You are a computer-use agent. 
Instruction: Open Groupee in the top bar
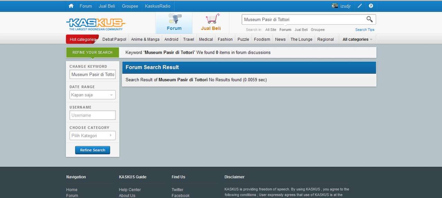coord(130,6)
